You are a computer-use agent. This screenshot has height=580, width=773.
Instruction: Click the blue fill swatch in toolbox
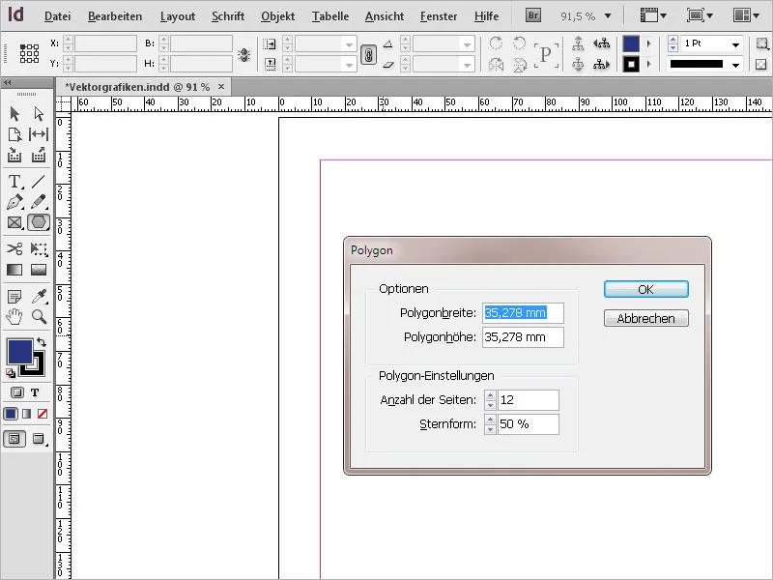pos(19,351)
